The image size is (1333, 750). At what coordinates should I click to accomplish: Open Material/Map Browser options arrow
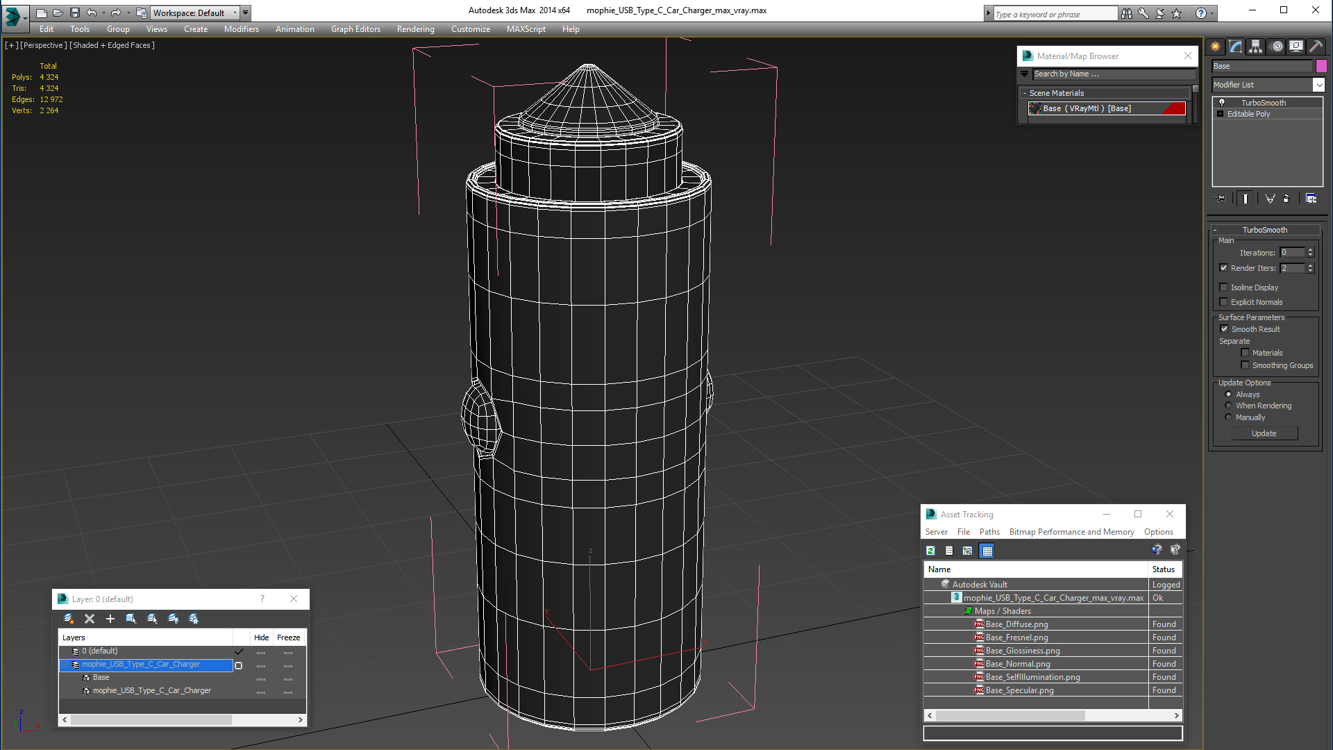coord(1024,74)
